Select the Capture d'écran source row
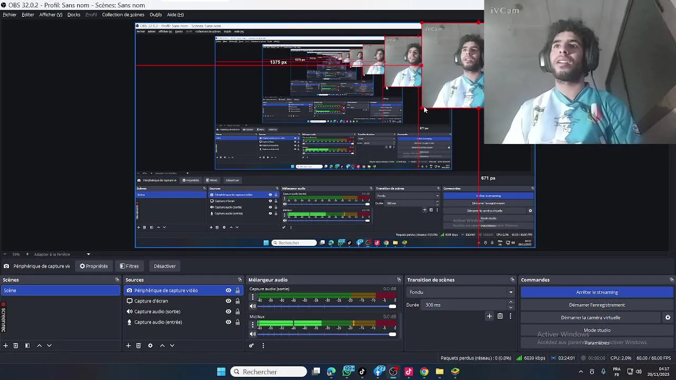Screen dimensions: 676x380 tap(183, 301)
